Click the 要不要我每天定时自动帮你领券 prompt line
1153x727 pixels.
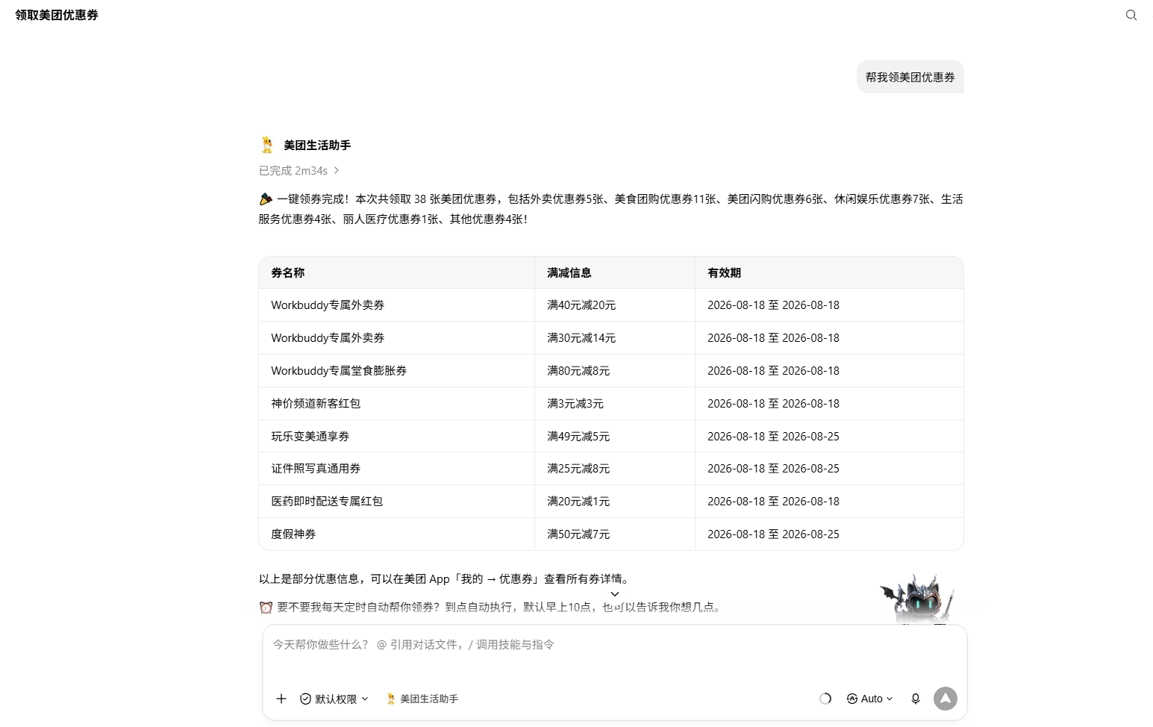491,608
